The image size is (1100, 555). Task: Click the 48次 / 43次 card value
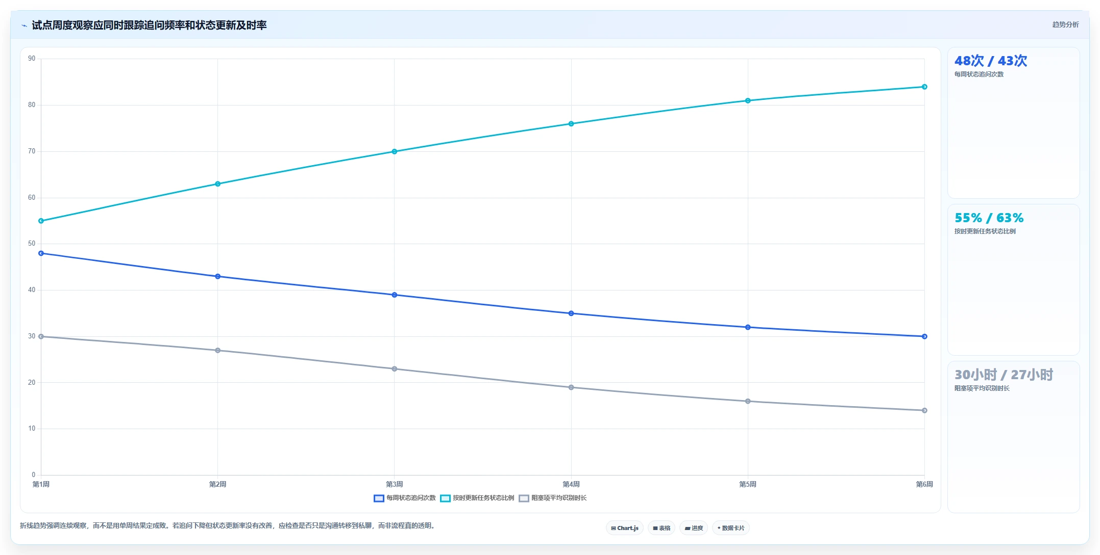pos(991,61)
